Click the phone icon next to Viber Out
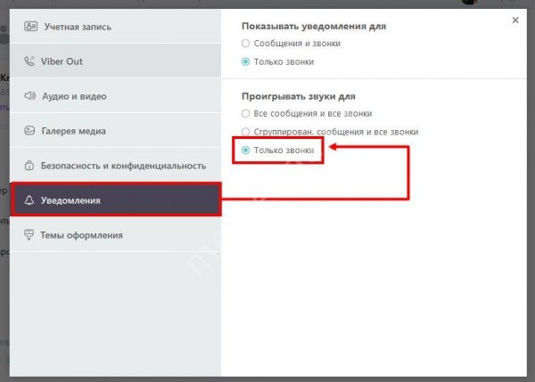 [29, 61]
